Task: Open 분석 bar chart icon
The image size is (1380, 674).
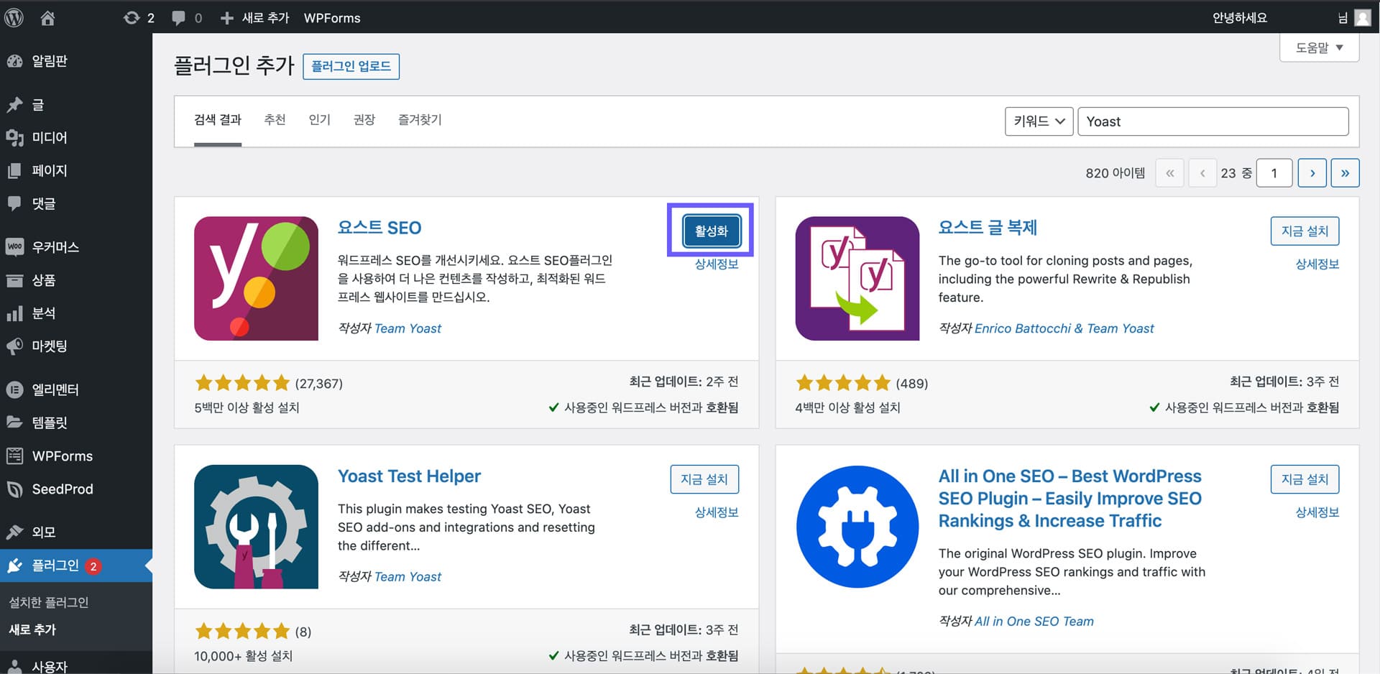Action: point(14,313)
